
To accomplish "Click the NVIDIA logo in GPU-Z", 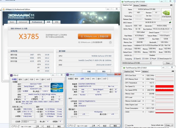I will (x=166, y=14).
